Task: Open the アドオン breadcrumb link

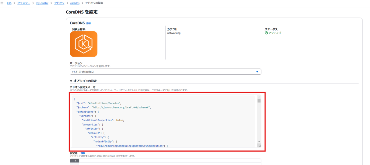Action: pyautogui.click(x=60, y=3)
